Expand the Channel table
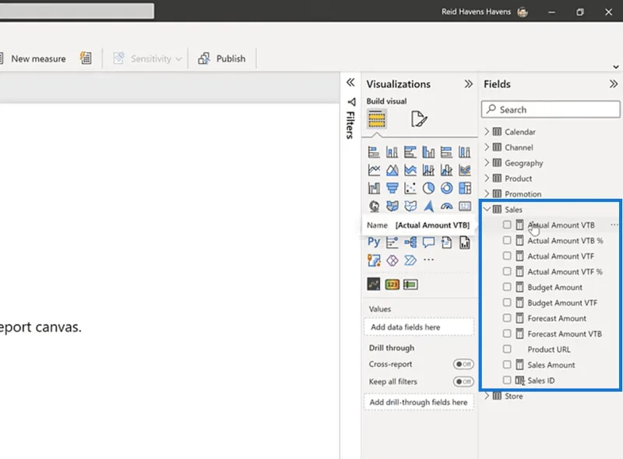 click(487, 147)
